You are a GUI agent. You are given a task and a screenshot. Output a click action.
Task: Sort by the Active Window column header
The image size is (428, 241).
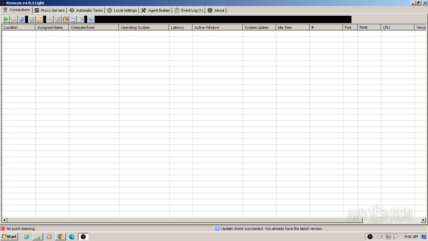tap(217, 27)
